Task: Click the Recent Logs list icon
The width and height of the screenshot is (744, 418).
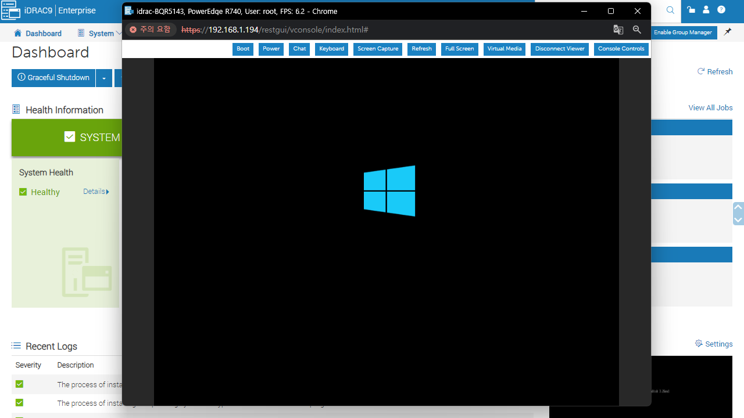Action: click(x=16, y=346)
